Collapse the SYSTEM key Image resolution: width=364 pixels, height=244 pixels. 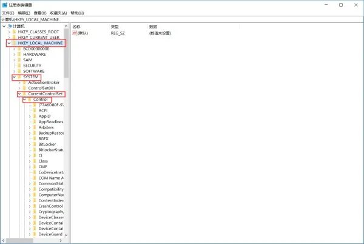tap(14, 77)
